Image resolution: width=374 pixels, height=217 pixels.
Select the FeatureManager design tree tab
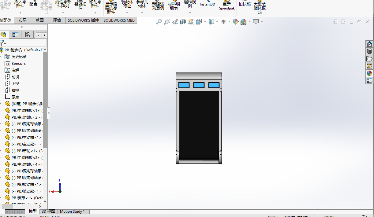pyautogui.click(x=3, y=35)
